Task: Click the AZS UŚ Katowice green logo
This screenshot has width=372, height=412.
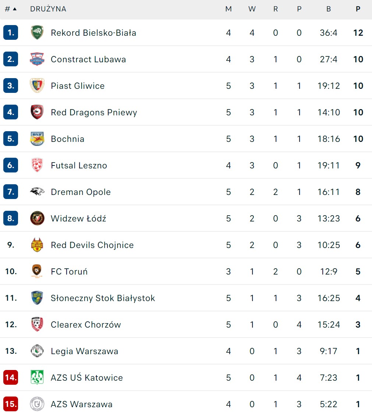Action: click(37, 378)
